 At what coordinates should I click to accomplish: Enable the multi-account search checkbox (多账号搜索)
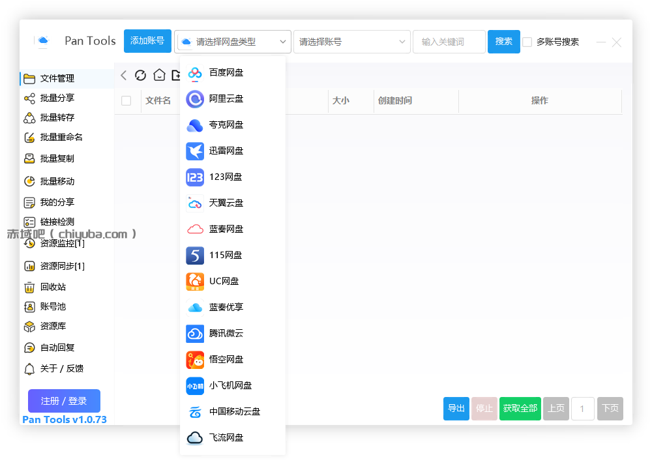coord(527,42)
